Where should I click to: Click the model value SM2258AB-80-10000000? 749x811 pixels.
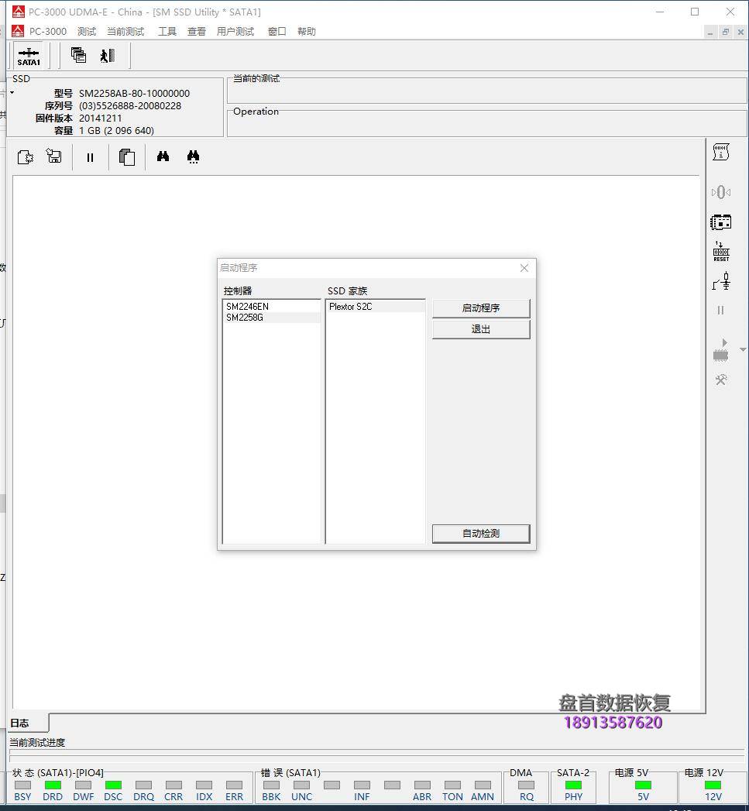pos(135,93)
